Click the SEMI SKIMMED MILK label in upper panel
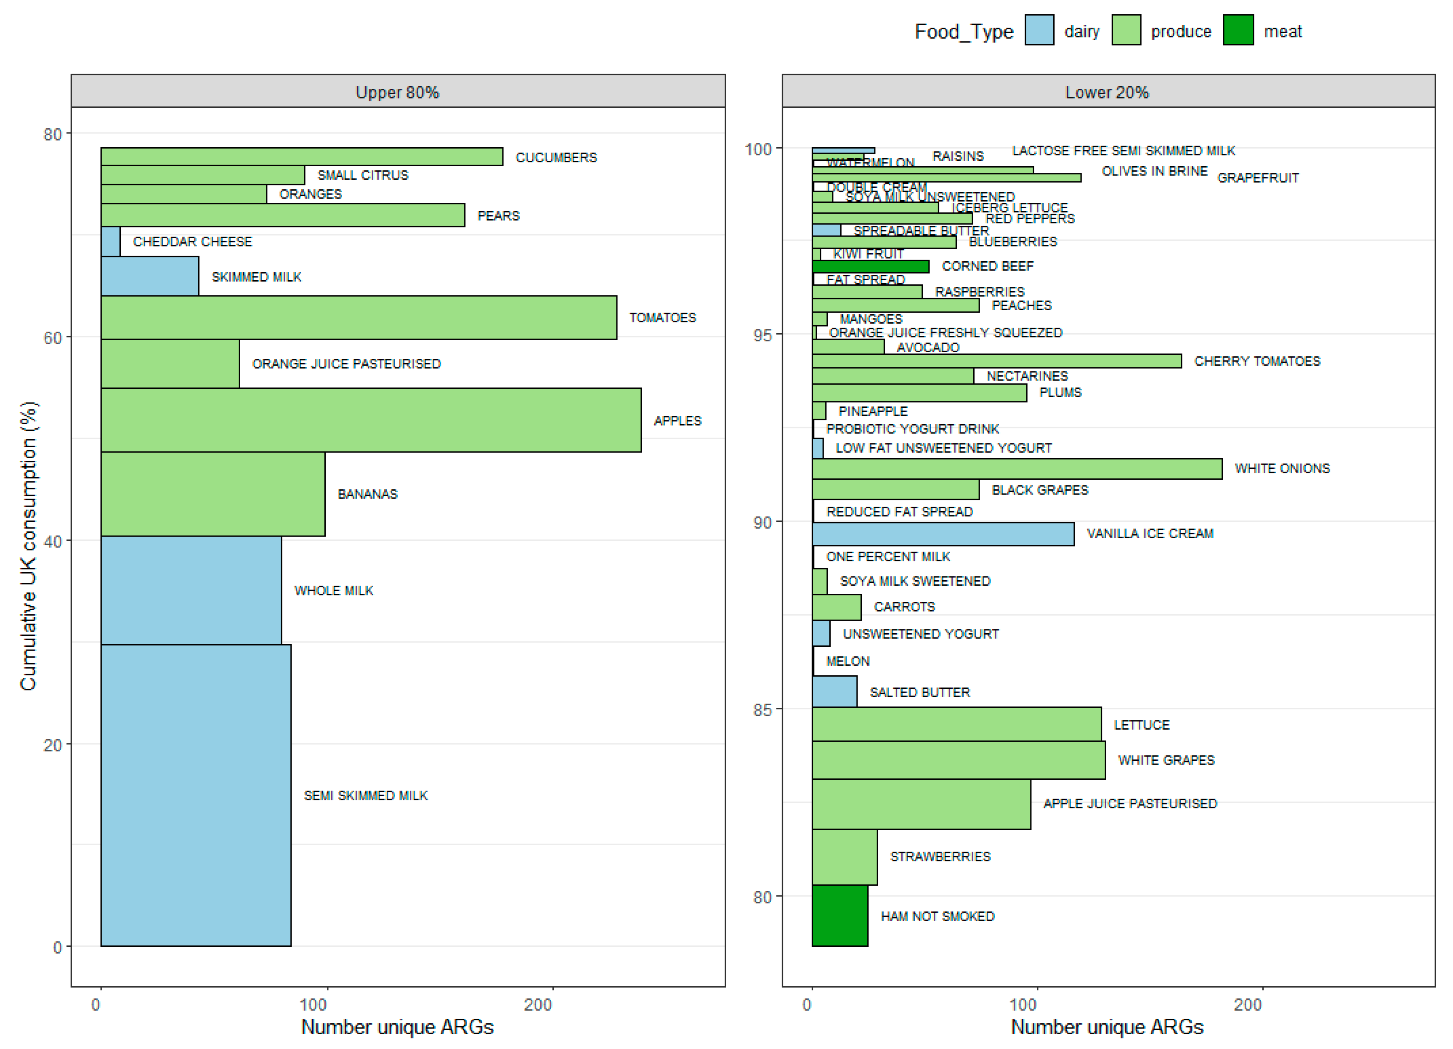This screenshot has height=1049, width=1453. point(366,796)
